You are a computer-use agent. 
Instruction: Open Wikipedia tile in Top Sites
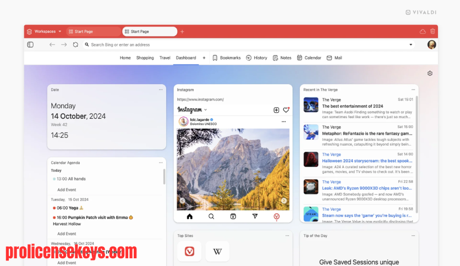[217, 251]
